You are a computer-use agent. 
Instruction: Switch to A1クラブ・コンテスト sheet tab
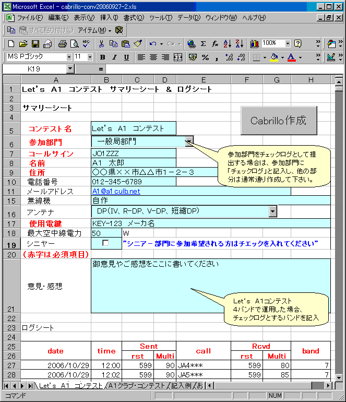click(x=137, y=385)
